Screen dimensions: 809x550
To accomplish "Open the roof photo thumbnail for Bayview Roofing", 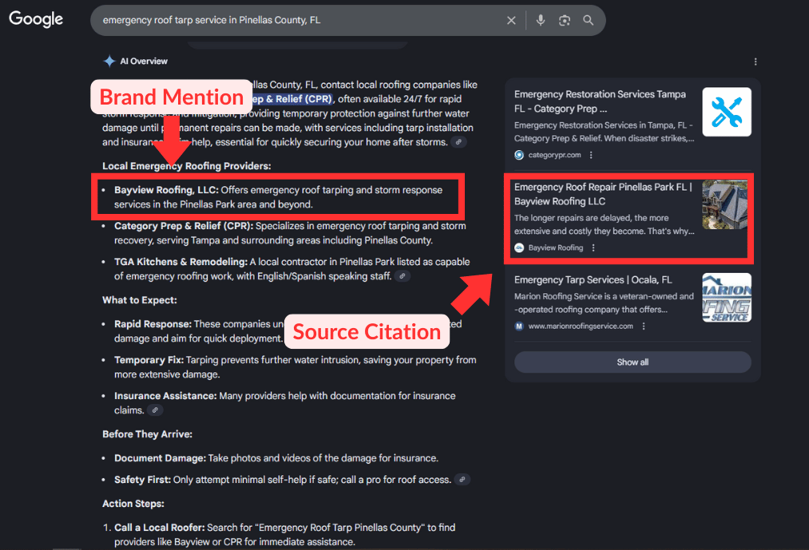I will coord(724,204).
